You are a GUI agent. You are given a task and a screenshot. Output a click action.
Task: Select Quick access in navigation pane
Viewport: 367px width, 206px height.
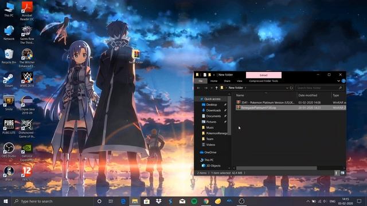pyautogui.click(x=212, y=99)
